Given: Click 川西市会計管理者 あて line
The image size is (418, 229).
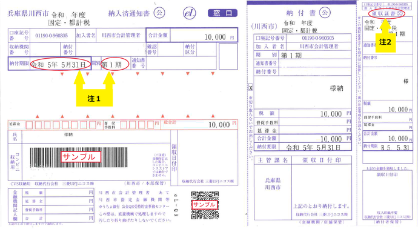Looking at the screenshot, I should tap(134, 193).
